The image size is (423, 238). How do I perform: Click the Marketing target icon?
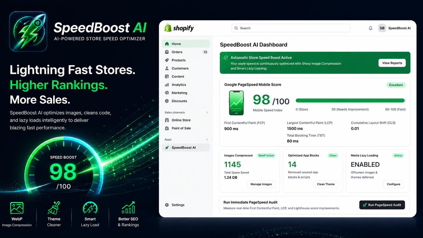[x=167, y=93]
